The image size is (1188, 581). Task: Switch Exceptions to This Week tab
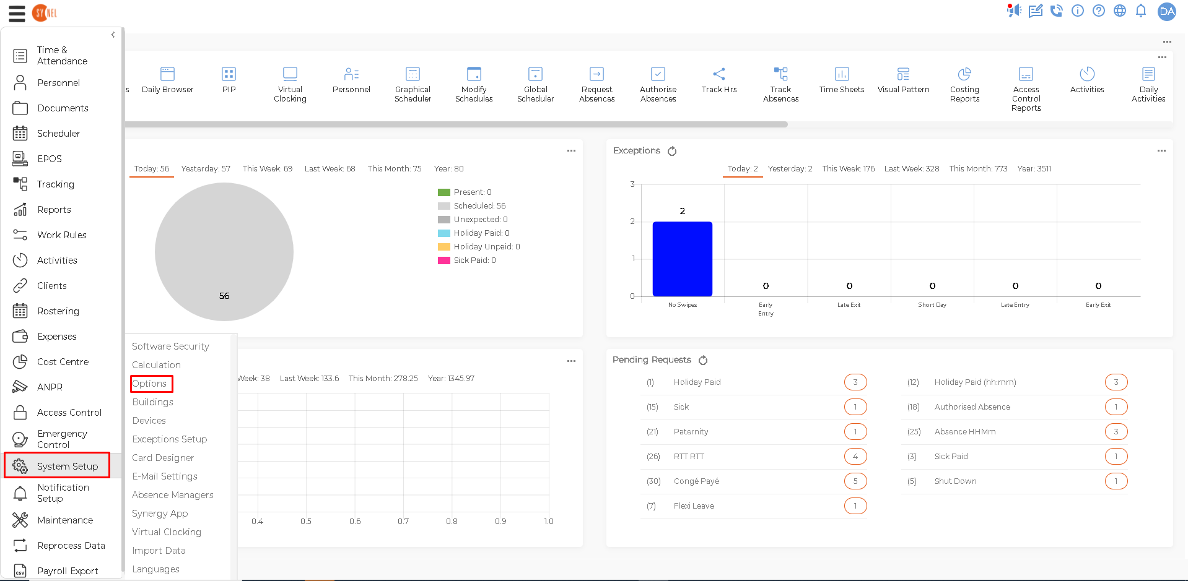[849, 169]
